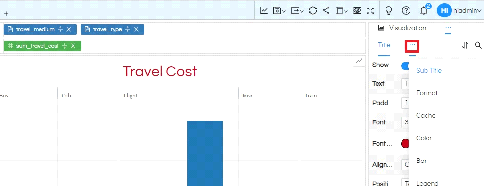The image size is (484, 186).
Task: Open the divide icon on travel_medium pill
Action: (x=60, y=29)
